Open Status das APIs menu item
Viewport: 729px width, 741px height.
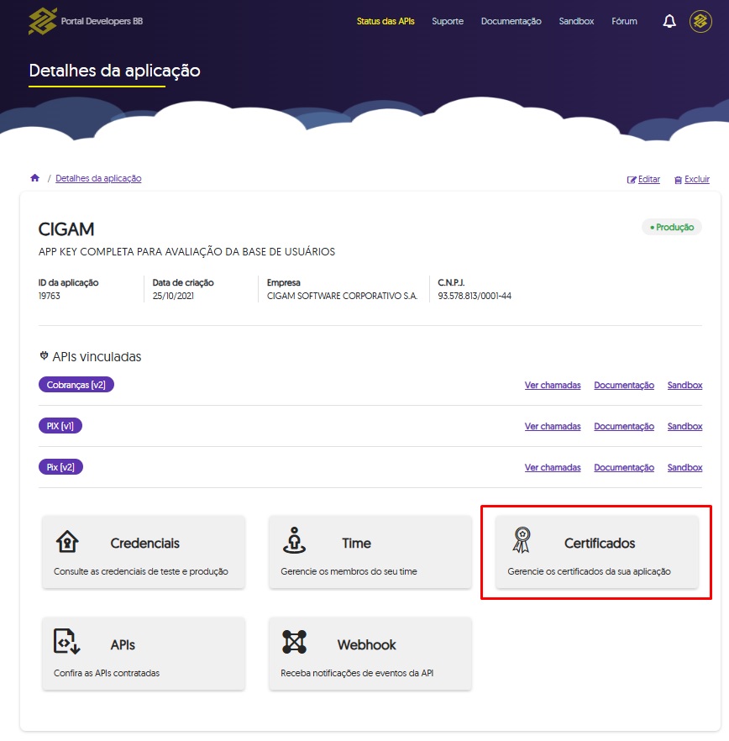385,21
